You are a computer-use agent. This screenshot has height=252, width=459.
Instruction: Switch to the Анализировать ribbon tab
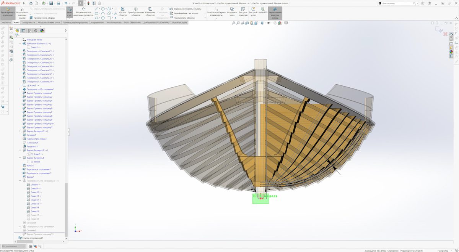(x=114, y=22)
